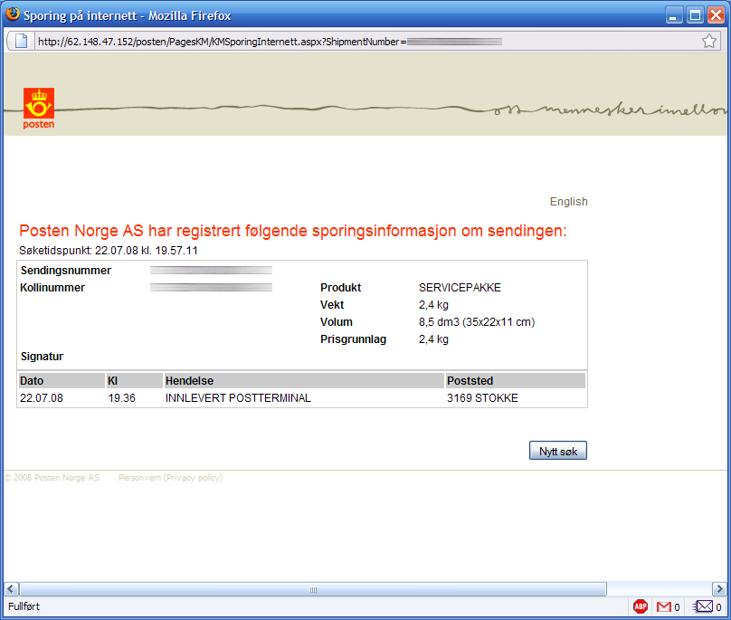Click the Søketidspunkt timestamp line
The height and width of the screenshot is (620, 731).
109,251
